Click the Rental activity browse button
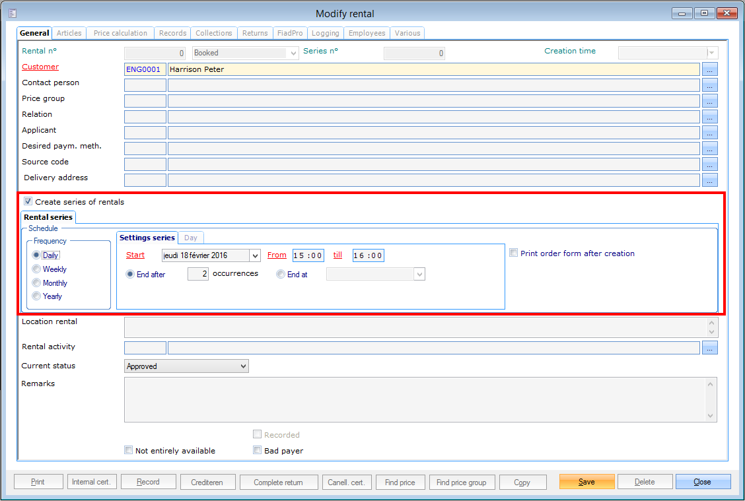The height and width of the screenshot is (501, 745). (x=710, y=348)
